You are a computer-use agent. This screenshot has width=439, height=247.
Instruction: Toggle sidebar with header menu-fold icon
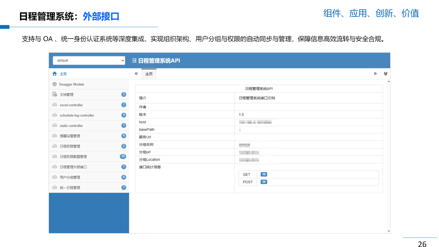tap(134, 61)
